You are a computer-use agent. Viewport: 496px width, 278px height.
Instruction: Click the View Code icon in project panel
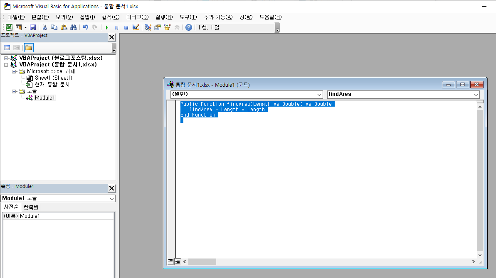click(7, 48)
